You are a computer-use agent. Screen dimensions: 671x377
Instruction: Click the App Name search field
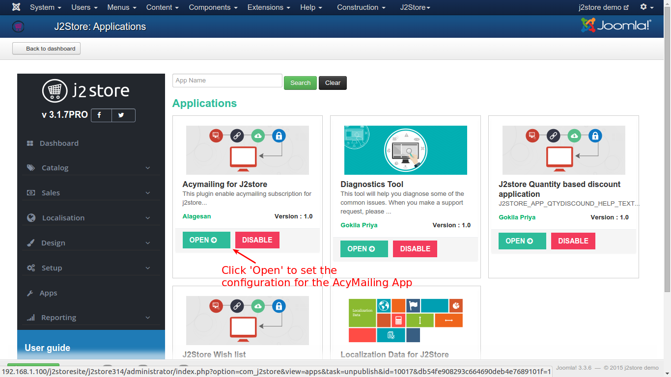(x=227, y=81)
